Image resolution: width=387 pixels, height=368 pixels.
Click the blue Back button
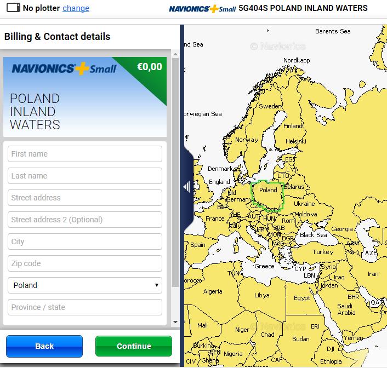(44, 346)
